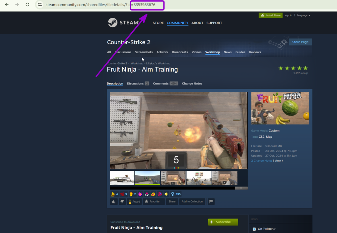
Task: Click the forward navigation arrow
Action: click(x=17, y=5)
